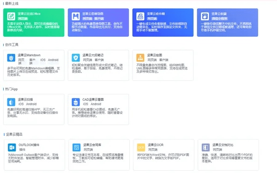Click the 坚果云在线Office title

(x=29, y=14)
